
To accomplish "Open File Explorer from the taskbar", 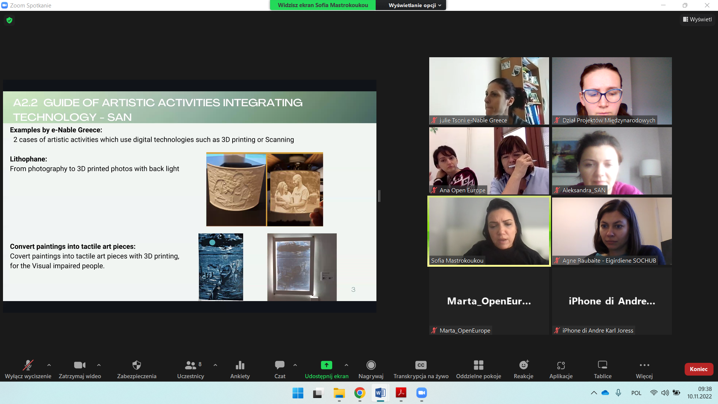I will point(339,393).
